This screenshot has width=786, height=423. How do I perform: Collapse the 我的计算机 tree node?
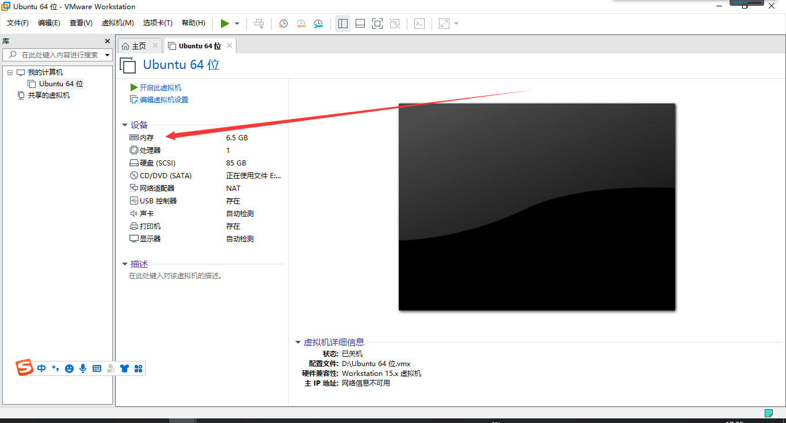coord(10,72)
